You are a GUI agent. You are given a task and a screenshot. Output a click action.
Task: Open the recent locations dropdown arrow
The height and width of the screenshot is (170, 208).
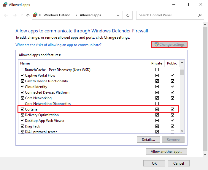tap(22, 15)
